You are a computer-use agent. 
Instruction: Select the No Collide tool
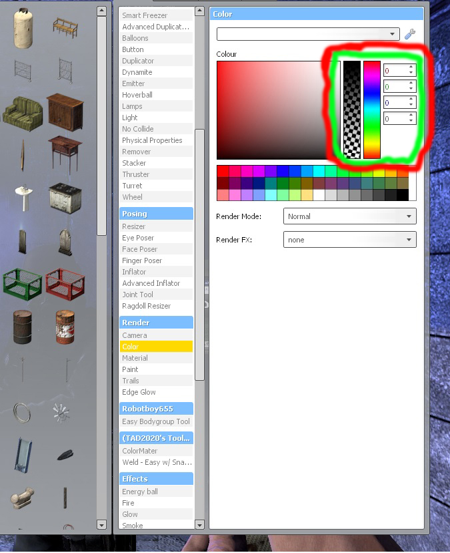pos(157,129)
